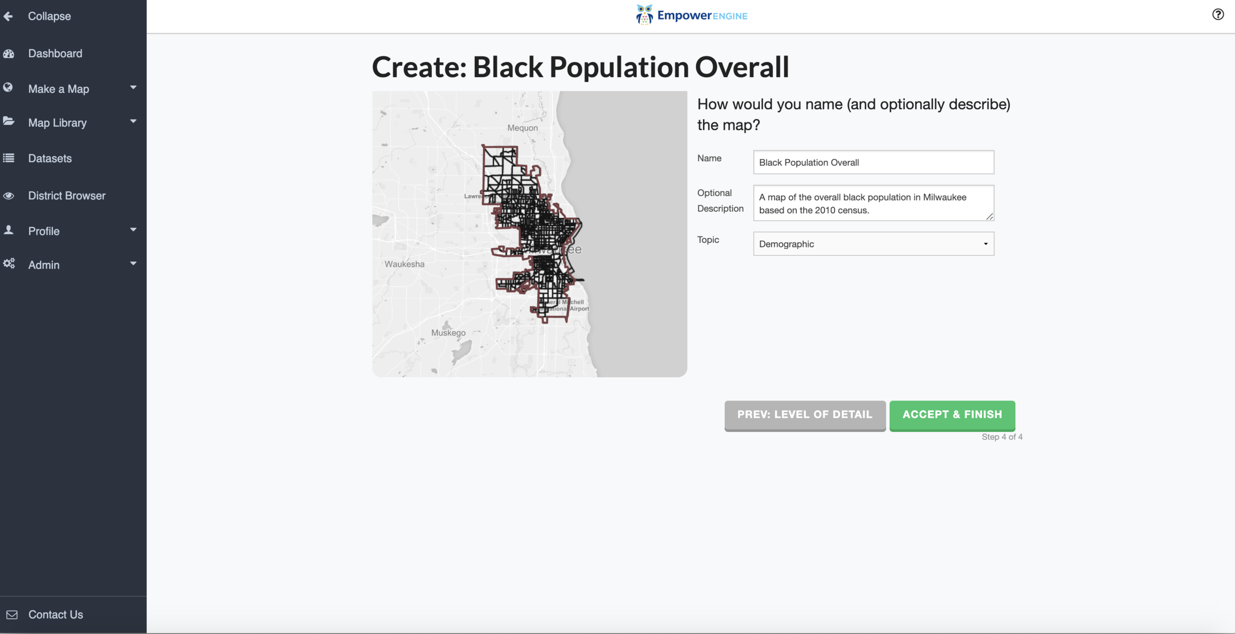Open the Topic dropdown showing Demographic
The image size is (1235, 634).
point(873,244)
